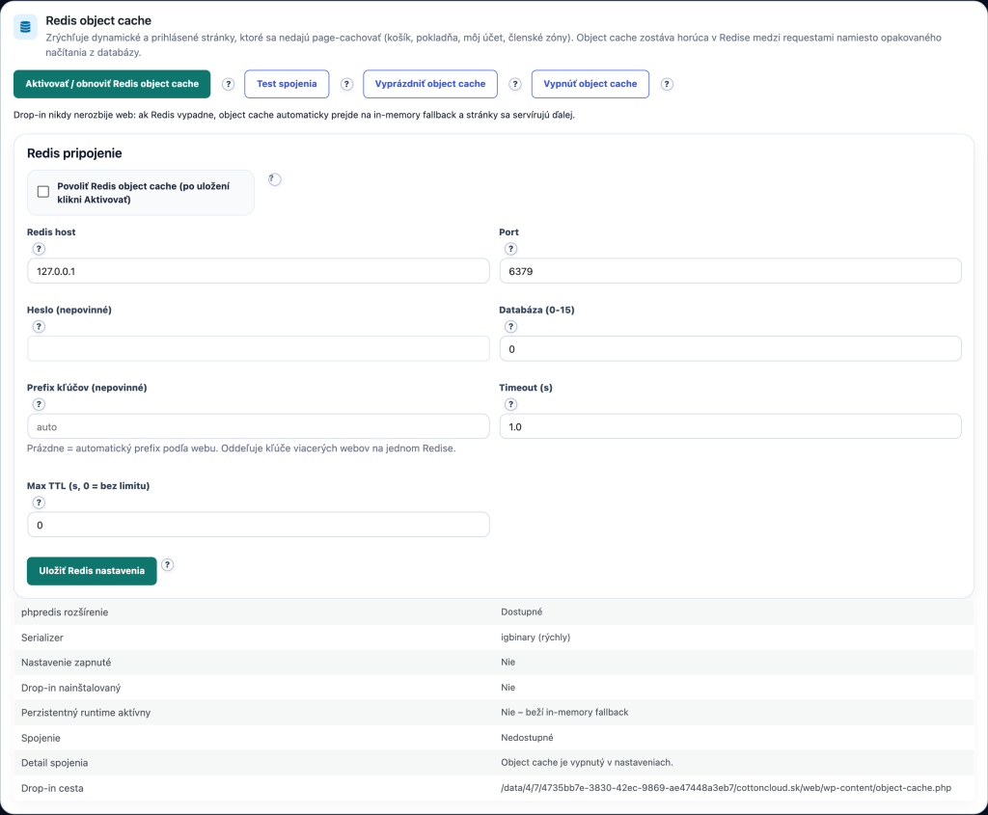Select 'Nie – beží in-memory fallback' value

(x=564, y=713)
